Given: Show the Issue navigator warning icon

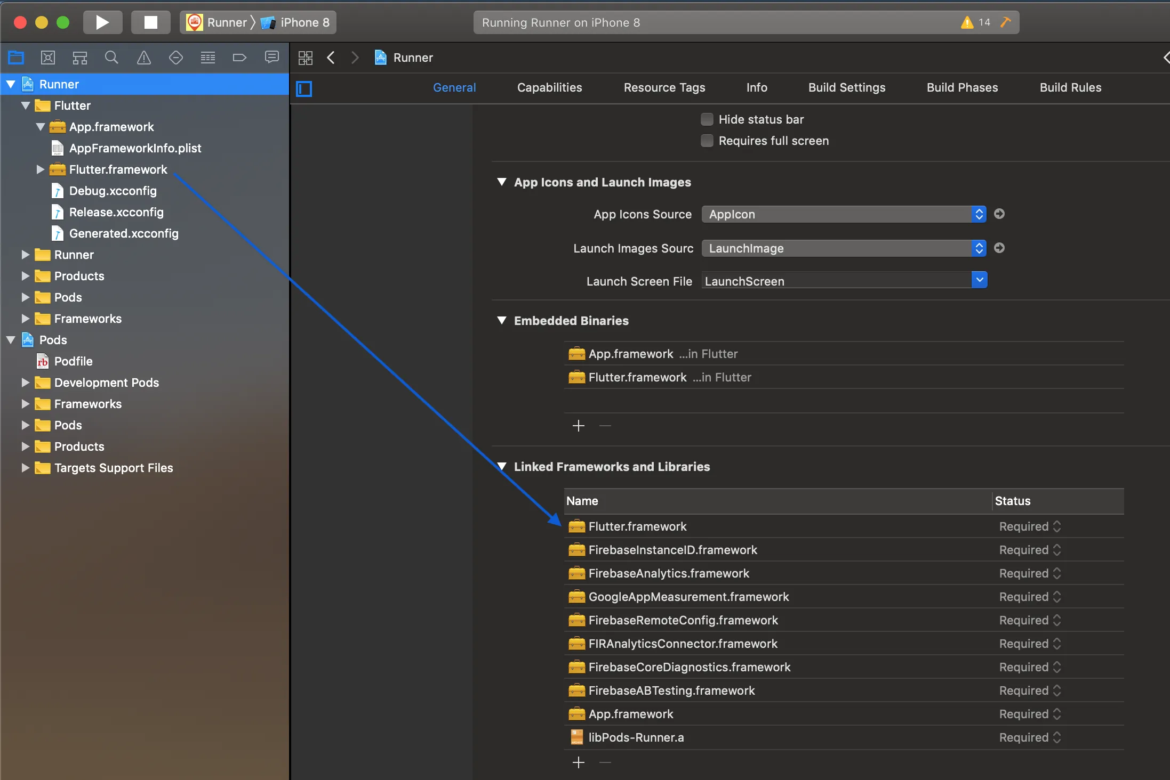Looking at the screenshot, I should click(144, 58).
